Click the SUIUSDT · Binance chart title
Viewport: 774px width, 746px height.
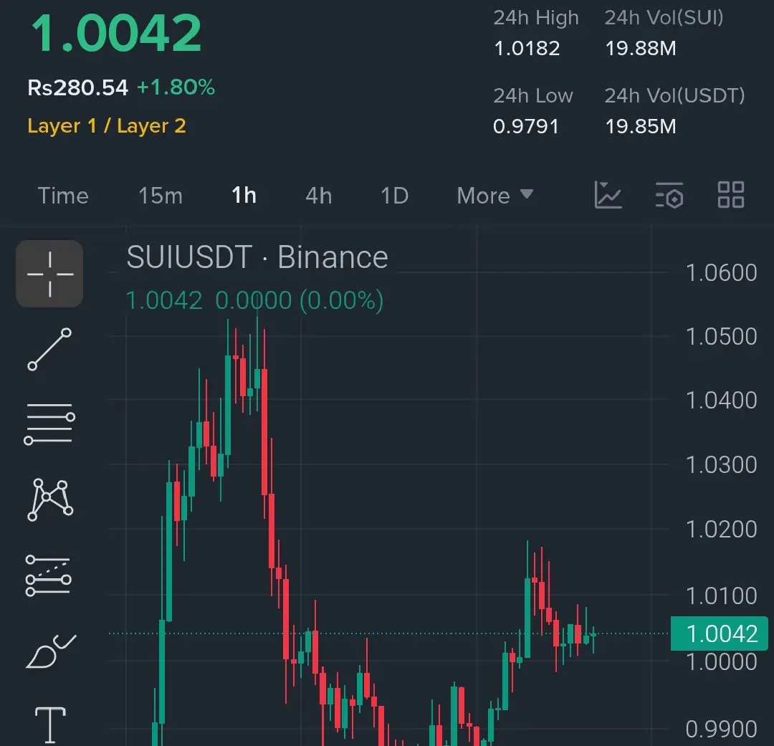click(x=257, y=257)
